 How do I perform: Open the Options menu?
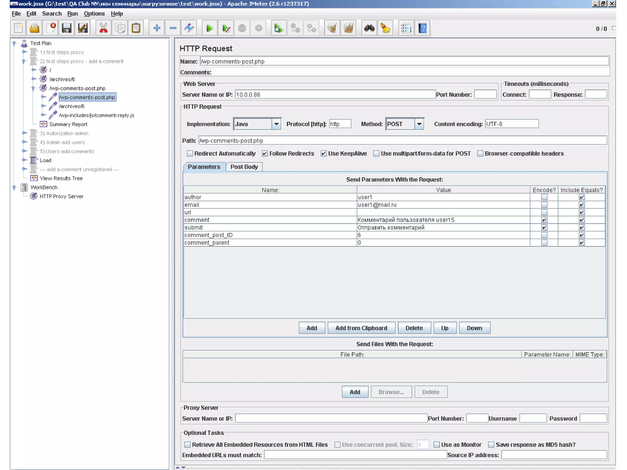click(94, 14)
